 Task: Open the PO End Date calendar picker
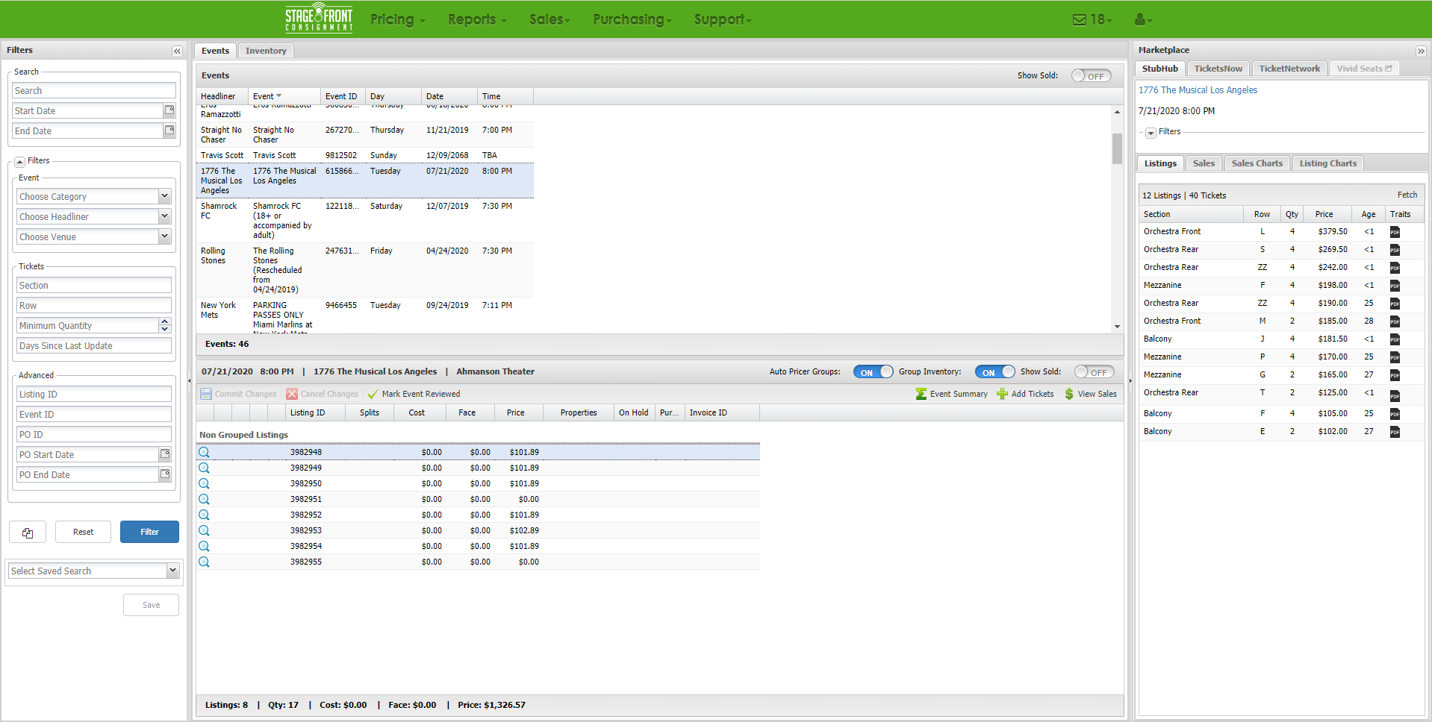coord(165,474)
